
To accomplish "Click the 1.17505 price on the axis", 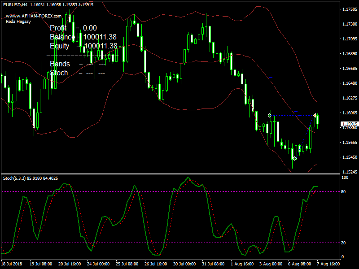I will pyautogui.click(x=349, y=9).
